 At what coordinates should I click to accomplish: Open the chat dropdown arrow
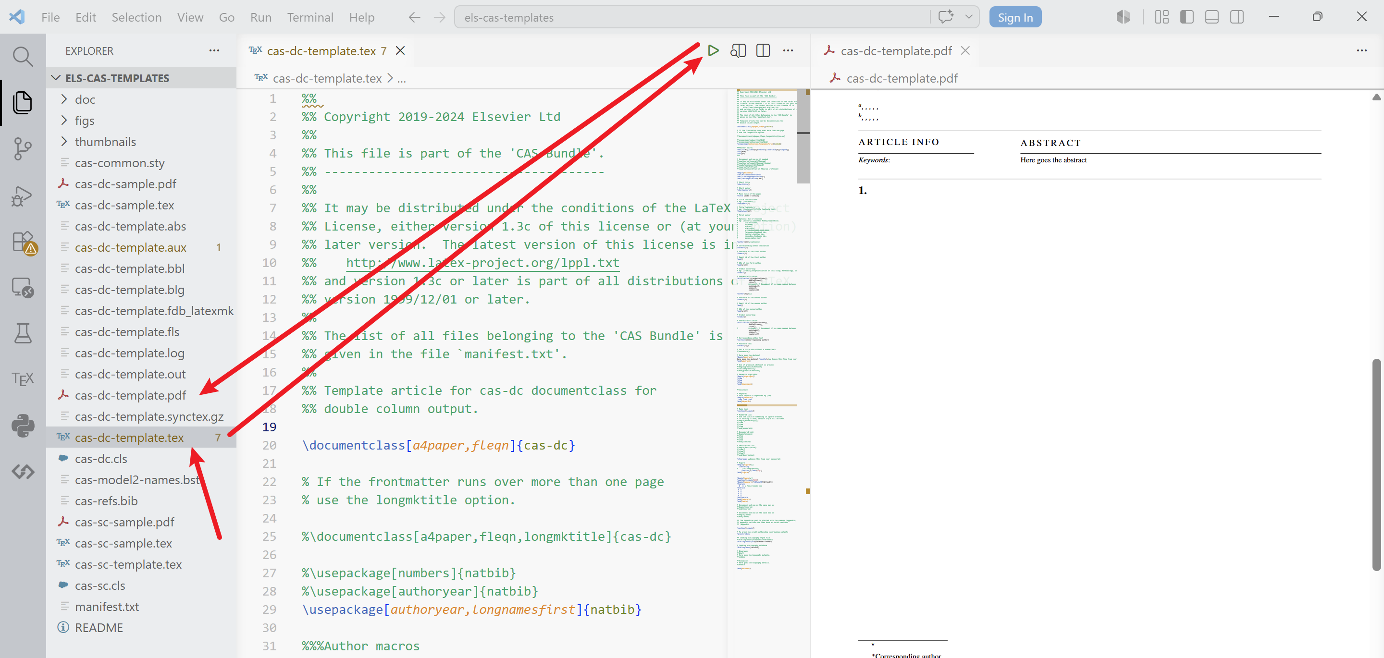969,17
